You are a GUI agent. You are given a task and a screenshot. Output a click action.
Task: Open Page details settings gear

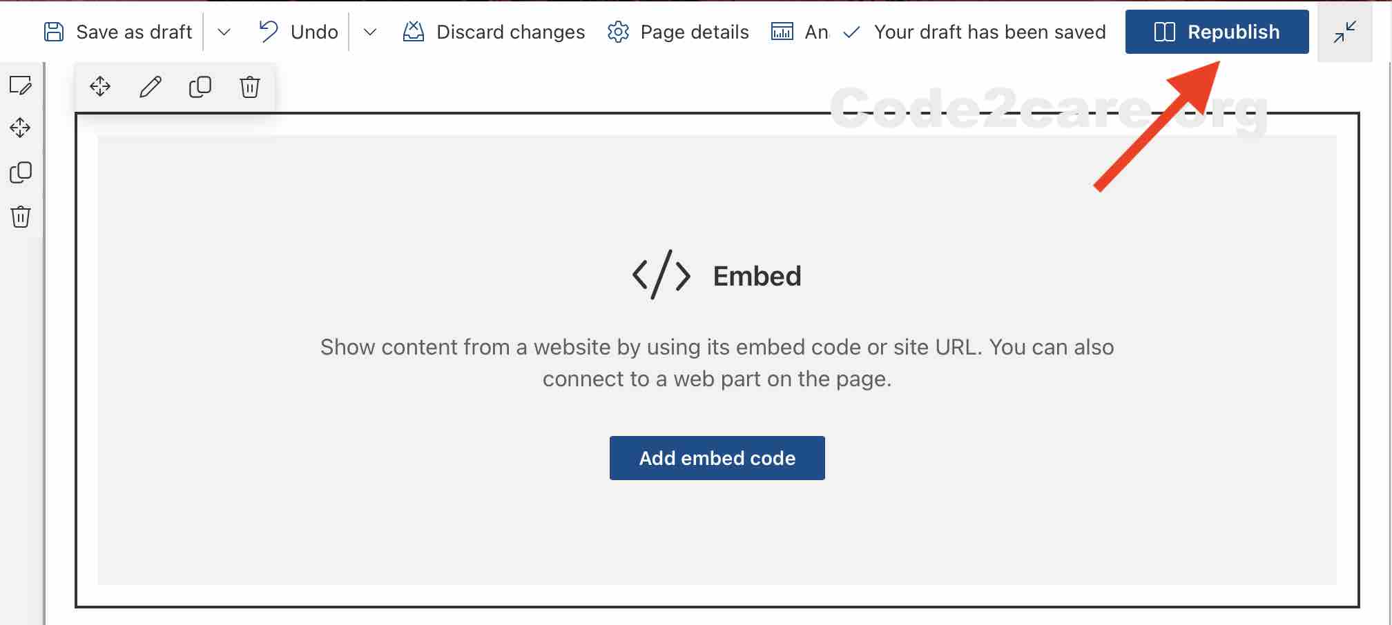click(618, 31)
